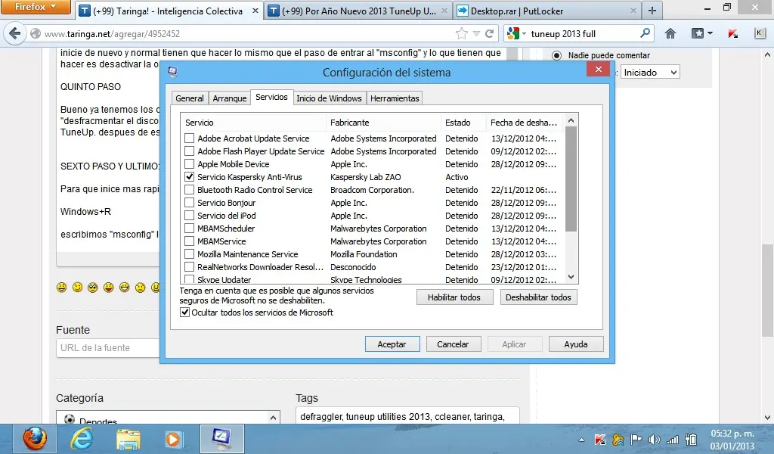
Task: Switch to the General tab
Action: tap(190, 98)
